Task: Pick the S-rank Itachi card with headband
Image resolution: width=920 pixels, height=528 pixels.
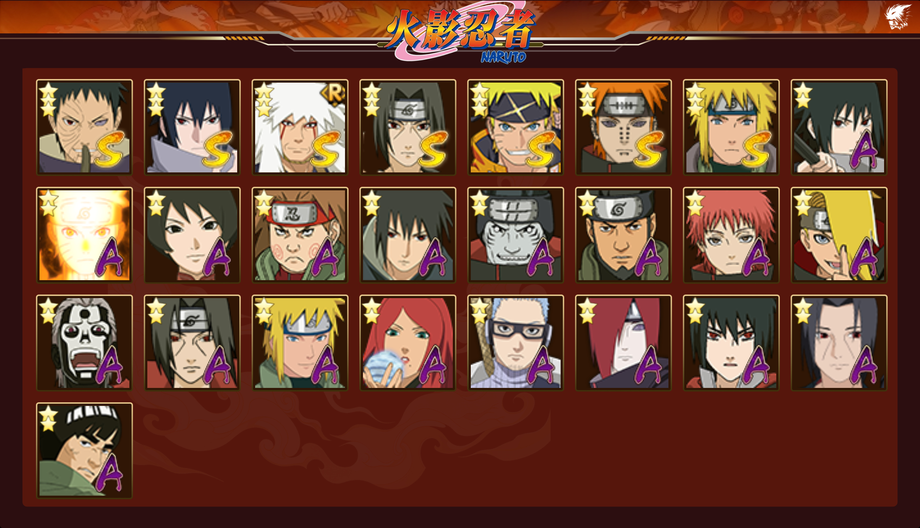Action: (408, 127)
